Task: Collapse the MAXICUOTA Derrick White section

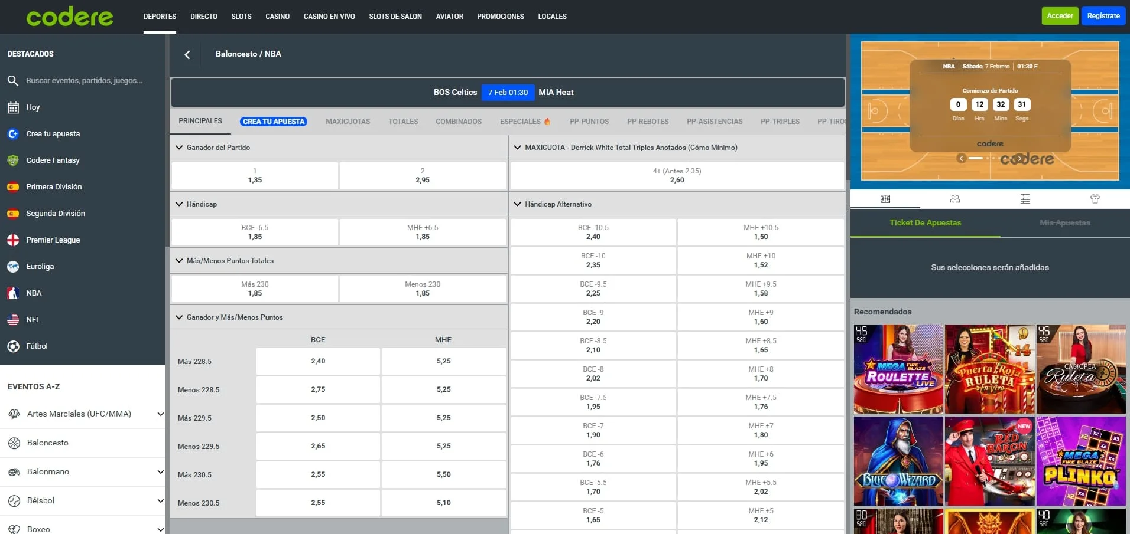Action: click(x=518, y=148)
